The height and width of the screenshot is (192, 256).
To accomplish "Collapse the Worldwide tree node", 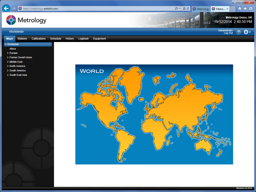I will [x=5, y=44].
